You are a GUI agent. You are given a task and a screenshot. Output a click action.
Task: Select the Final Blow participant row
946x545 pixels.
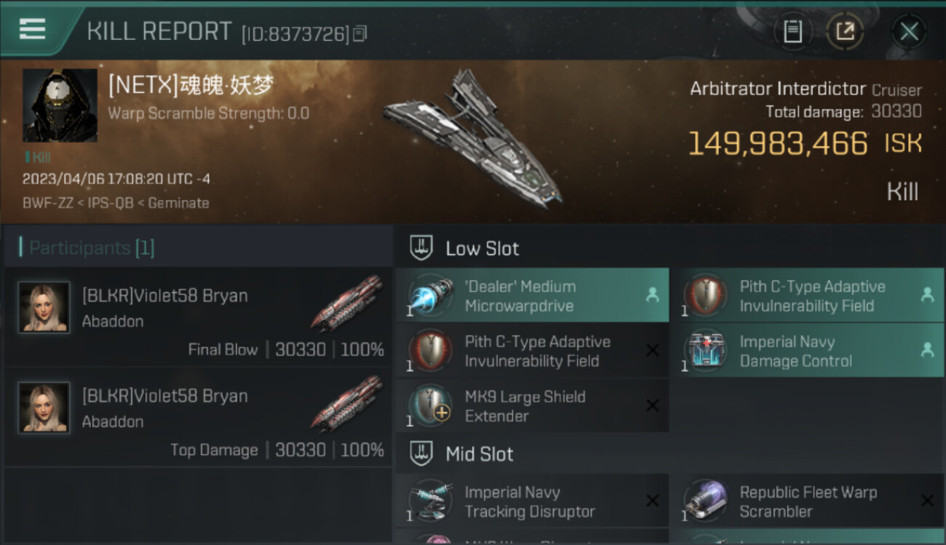[x=198, y=317]
